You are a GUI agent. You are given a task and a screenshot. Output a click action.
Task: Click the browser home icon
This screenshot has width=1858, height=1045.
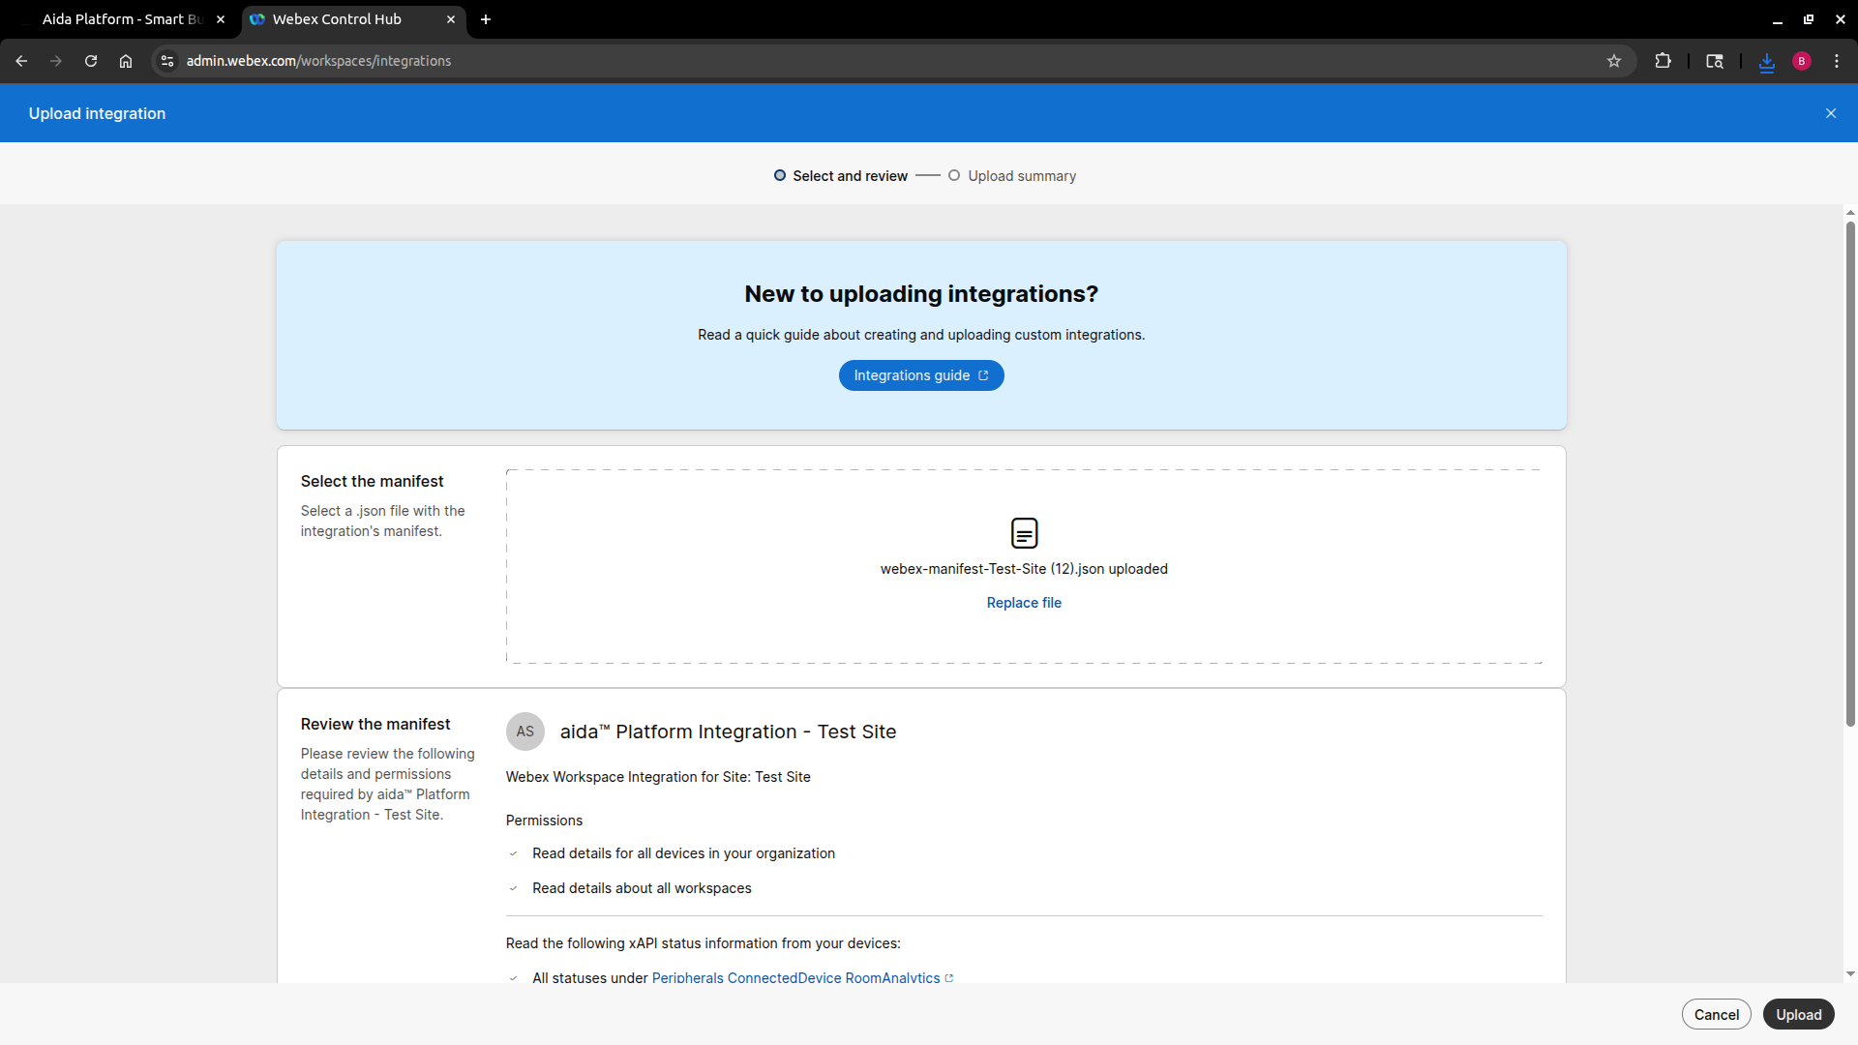pyautogui.click(x=125, y=60)
